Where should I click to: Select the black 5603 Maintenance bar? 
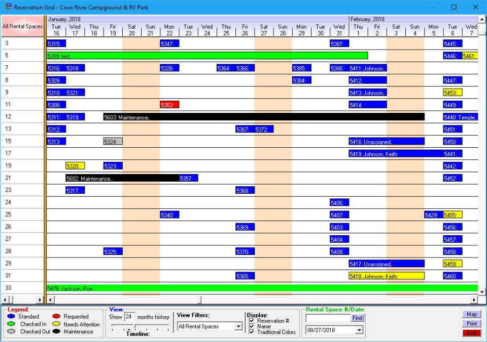pyautogui.click(x=264, y=117)
